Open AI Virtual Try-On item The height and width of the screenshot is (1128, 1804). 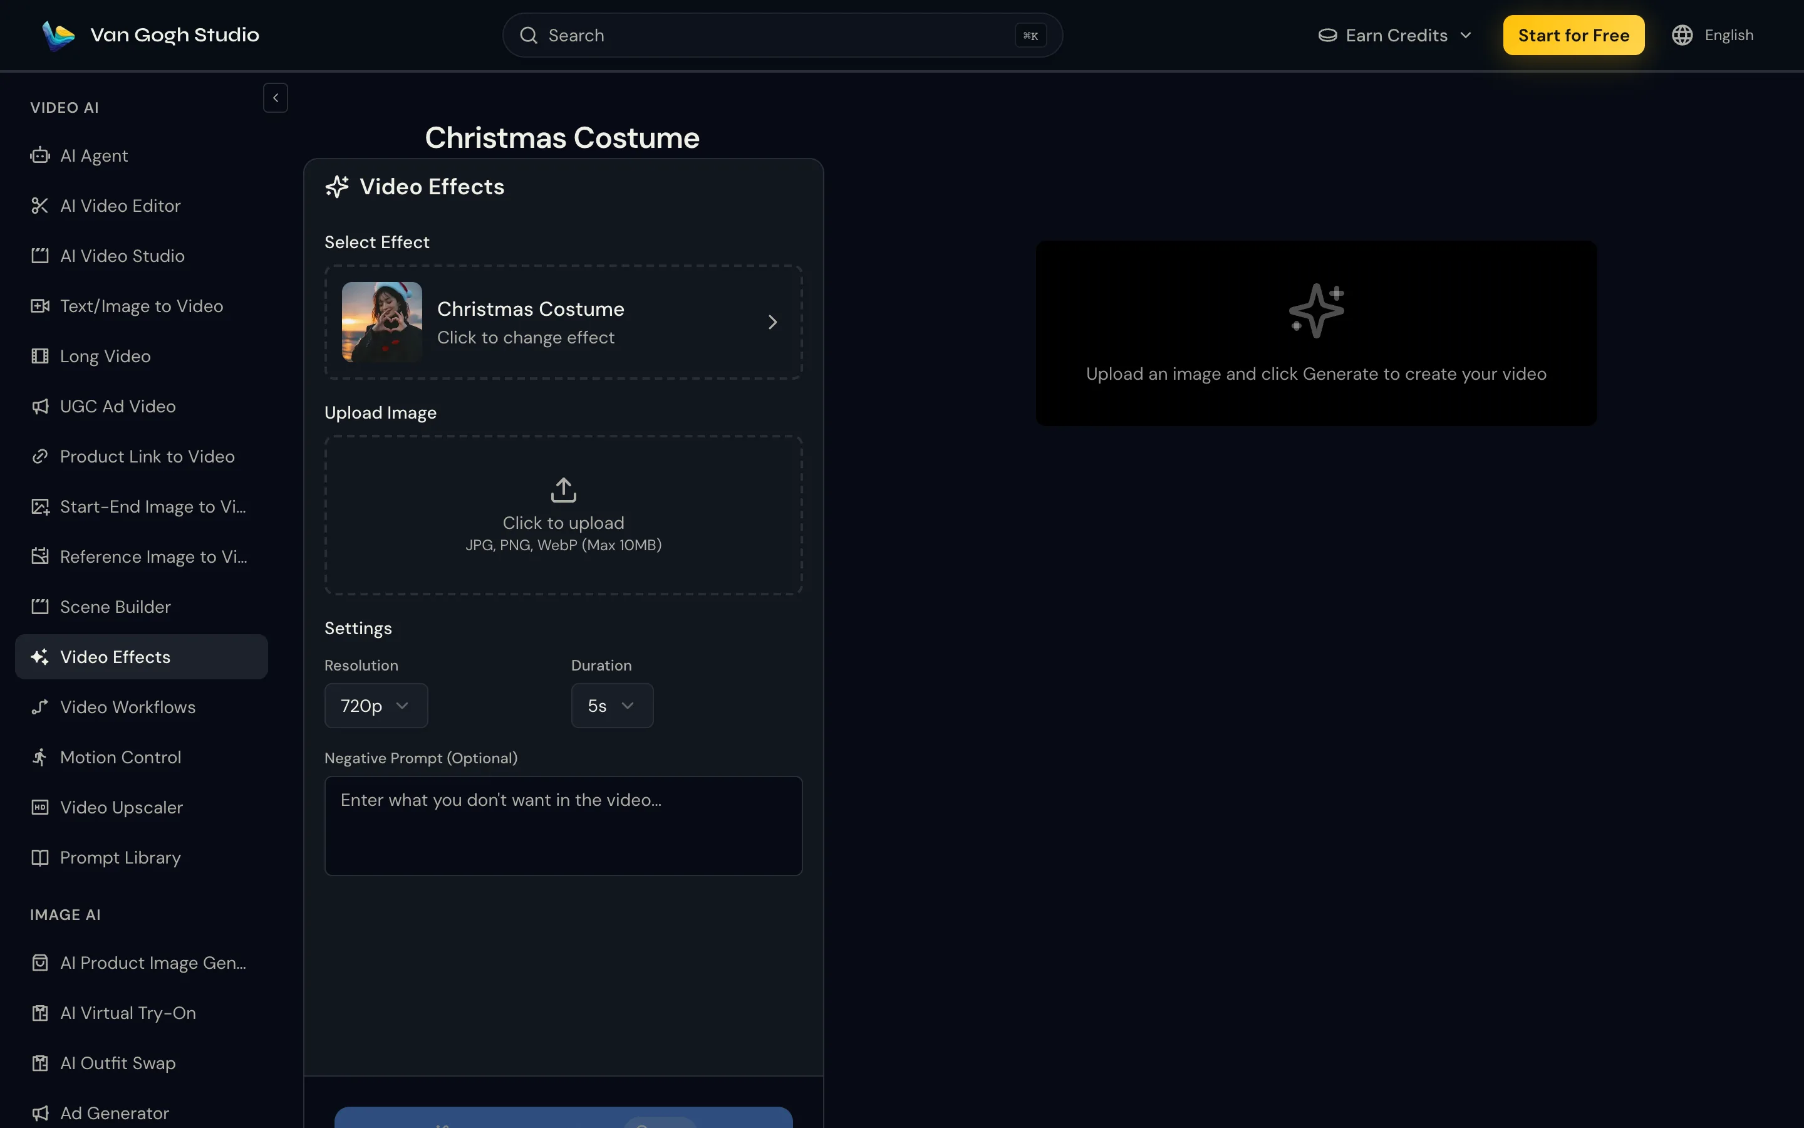141,1013
